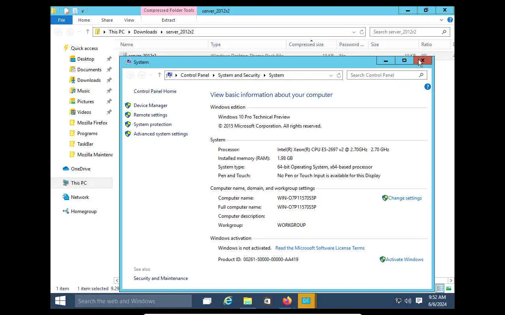Click Search server_2012r2 field
Screen dimensions: 505x315
410,32
